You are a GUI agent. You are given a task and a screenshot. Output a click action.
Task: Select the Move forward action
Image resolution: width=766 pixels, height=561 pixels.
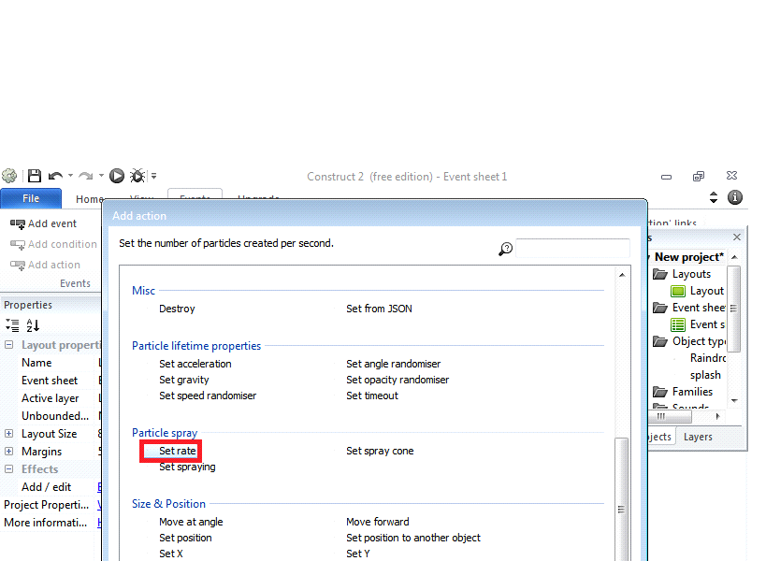pos(378,522)
